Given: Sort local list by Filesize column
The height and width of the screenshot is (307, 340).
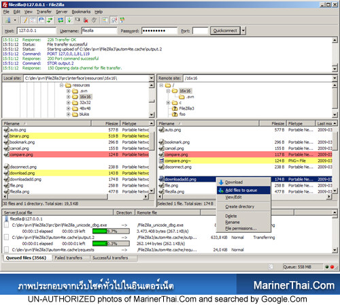Looking at the screenshot, I should tap(106, 124).
